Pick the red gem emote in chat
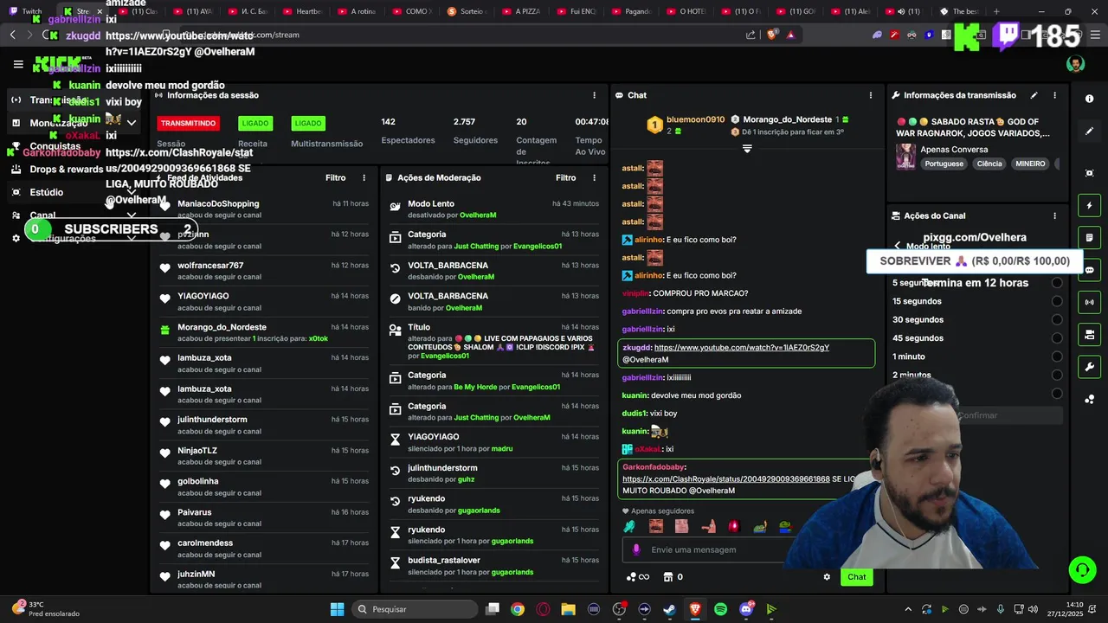This screenshot has width=1108, height=623. pos(734,526)
